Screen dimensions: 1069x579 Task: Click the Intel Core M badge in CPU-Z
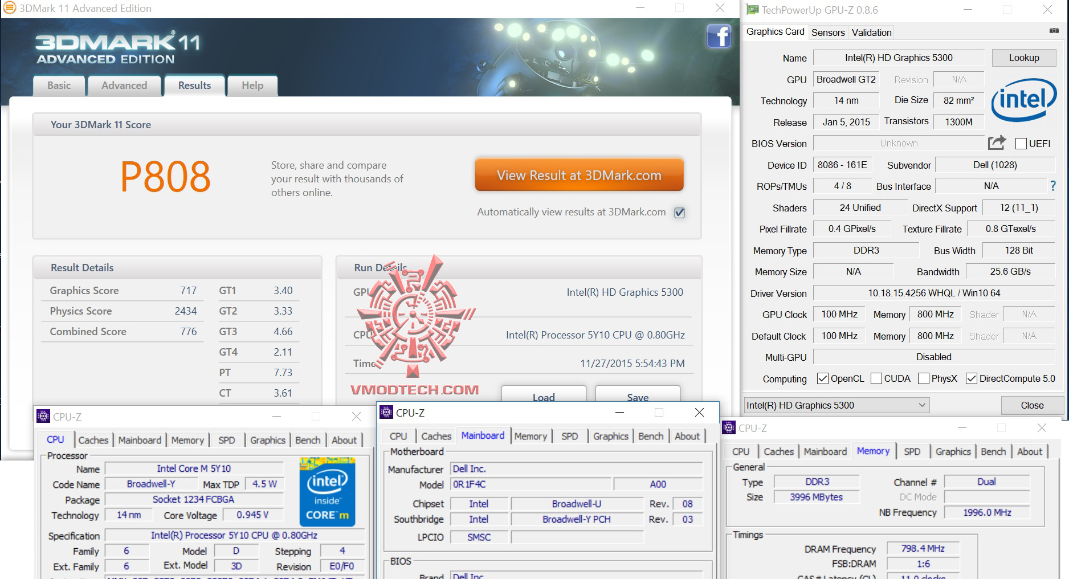[x=327, y=491]
